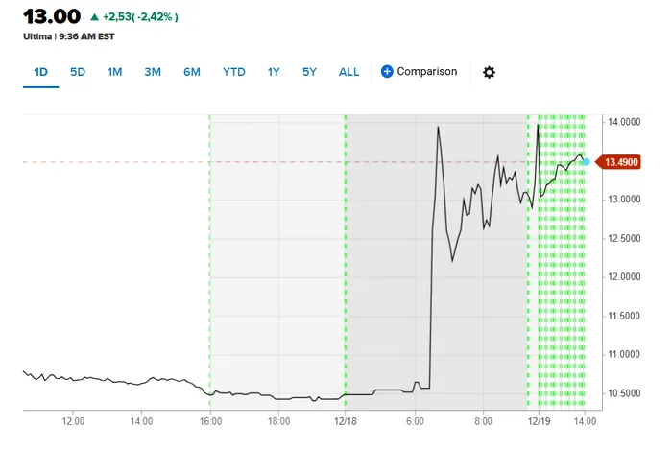Click the blue plus Comparison icon
672x449 pixels.
pyautogui.click(x=387, y=72)
